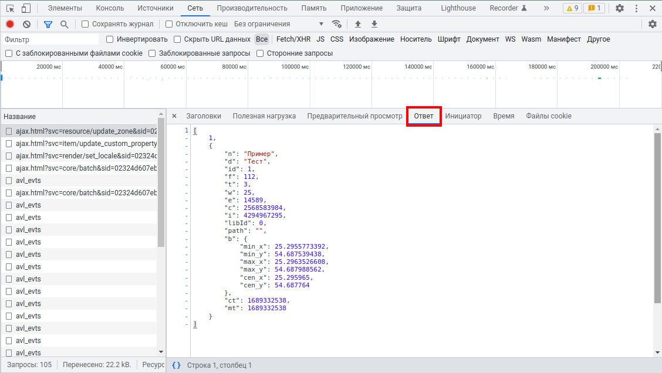Toggle the device toolbar icon
662x373 pixels.
click(26, 8)
